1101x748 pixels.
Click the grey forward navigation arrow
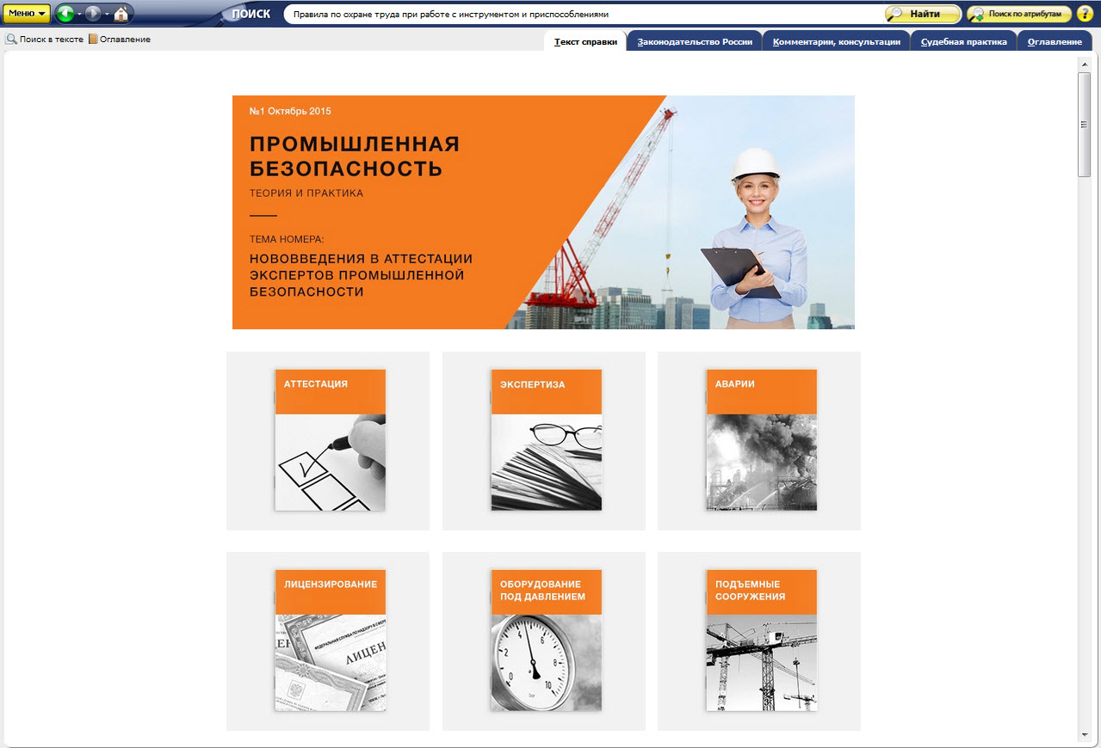pos(93,14)
